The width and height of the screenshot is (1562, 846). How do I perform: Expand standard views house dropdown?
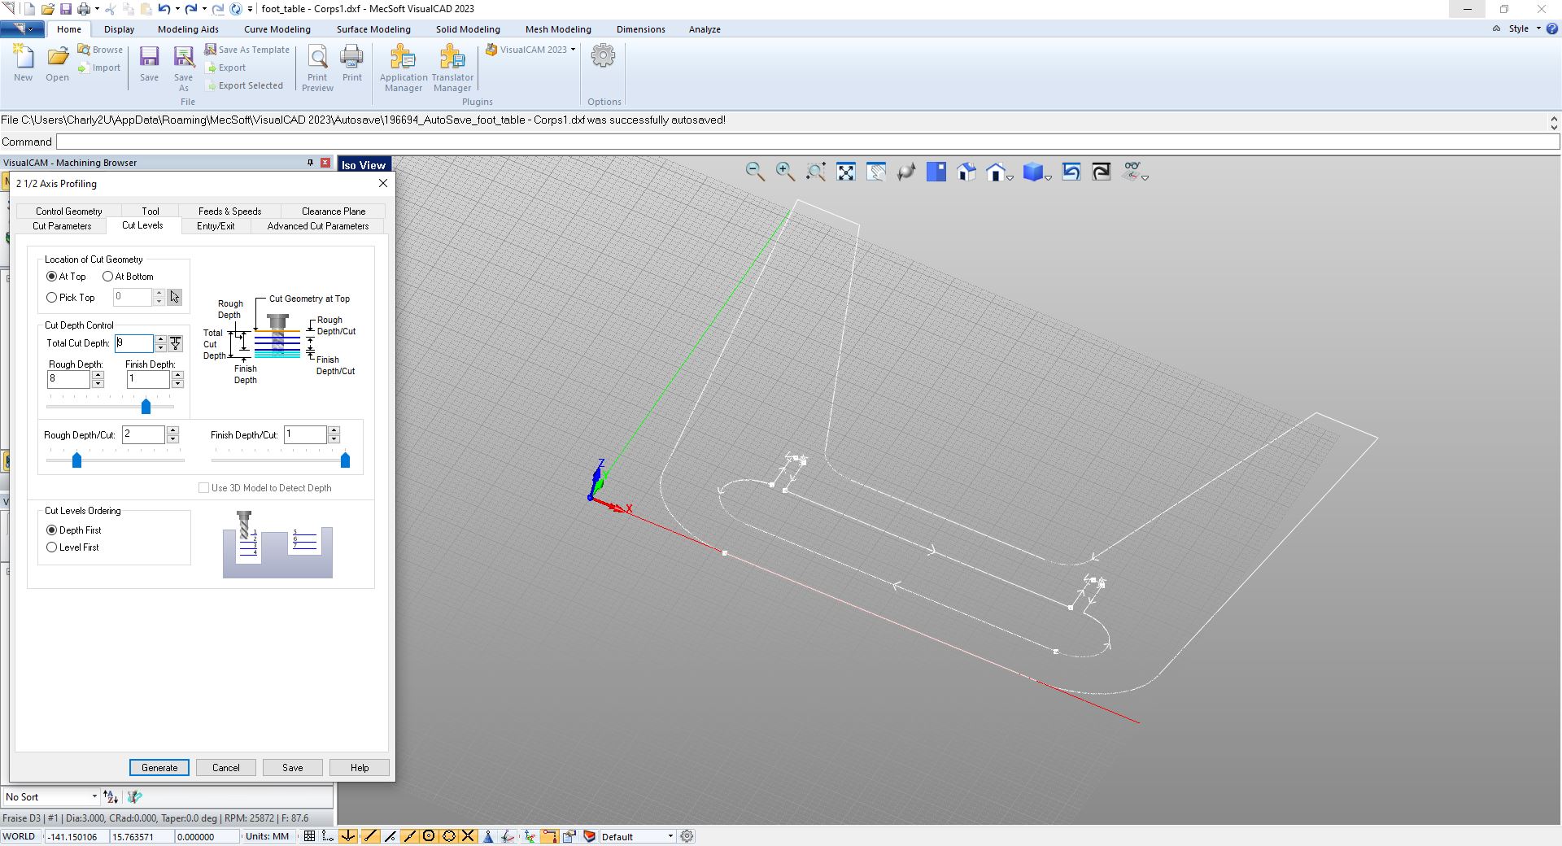coord(1010,177)
